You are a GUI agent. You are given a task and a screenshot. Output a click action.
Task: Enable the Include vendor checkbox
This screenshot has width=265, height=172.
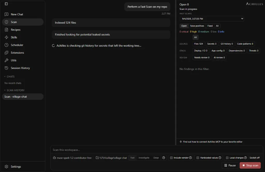tap(171, 158)
